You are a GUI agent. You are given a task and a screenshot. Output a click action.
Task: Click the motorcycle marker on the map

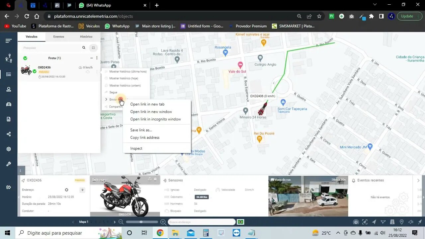coord(263,109)
